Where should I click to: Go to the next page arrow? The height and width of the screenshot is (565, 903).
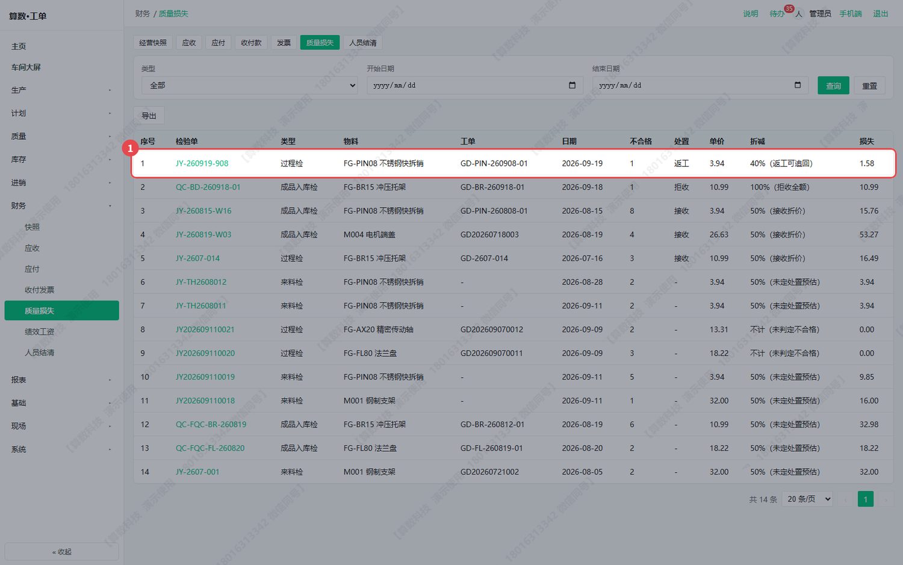pos(886,499)
